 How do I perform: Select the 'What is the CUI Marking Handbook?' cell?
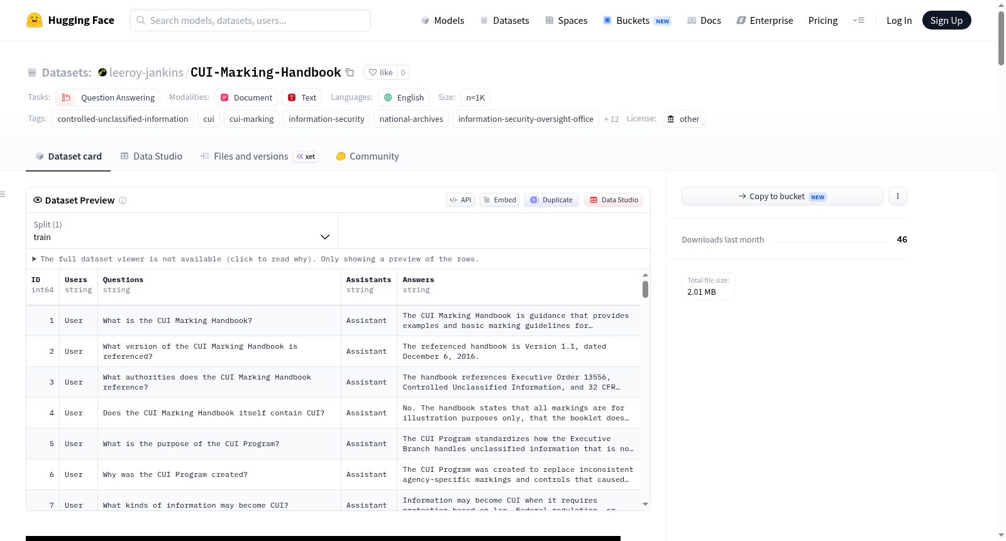click(219, 320)
